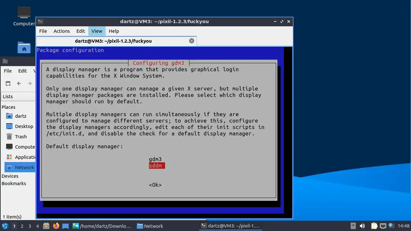Click the new tab icon in the file manager
The width and height of the screenshot is (411, 231).
(8, 83)
